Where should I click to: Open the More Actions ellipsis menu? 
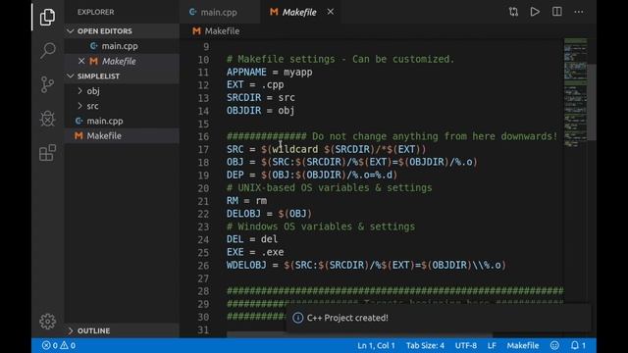[x=579, y=12]
